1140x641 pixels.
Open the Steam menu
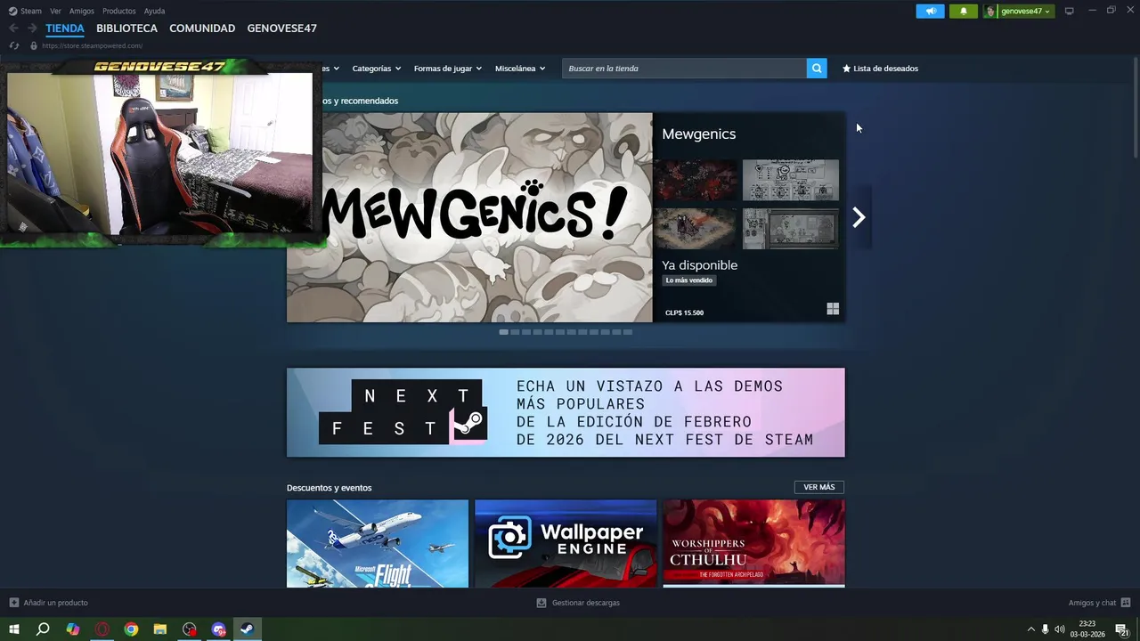point(25,12)
